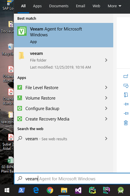Open DataGrip from the taskbar
Image resolution: width=130 pixels, height=196 pixels.
pyautogui.click(x=107, y=190)
